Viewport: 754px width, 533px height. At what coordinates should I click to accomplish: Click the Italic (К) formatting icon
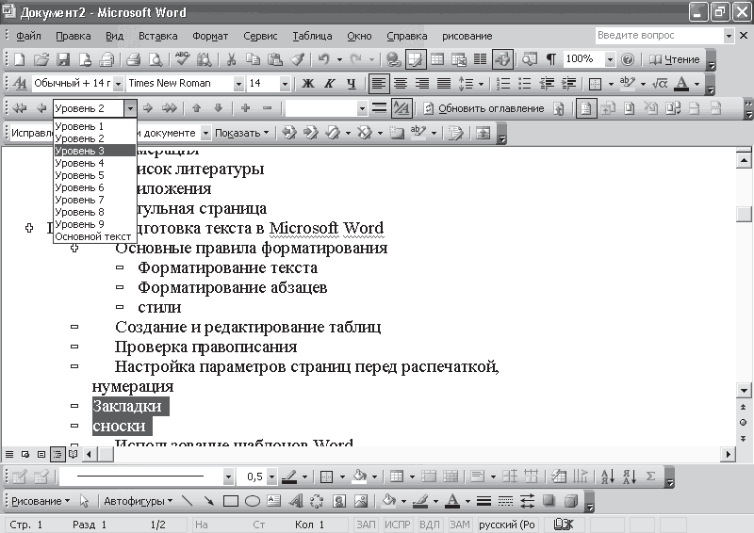click(330, 84)
